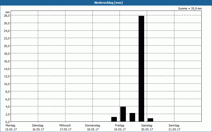
Task: Click the bar reaching slightly above 2 mm
Action: (132, 117)
